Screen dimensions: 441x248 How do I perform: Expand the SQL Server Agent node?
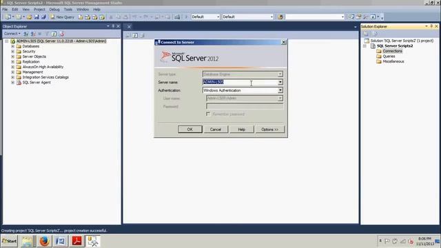click(12, 83)
